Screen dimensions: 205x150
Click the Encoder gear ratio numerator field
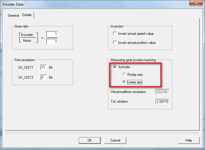[x=52, y=34]
